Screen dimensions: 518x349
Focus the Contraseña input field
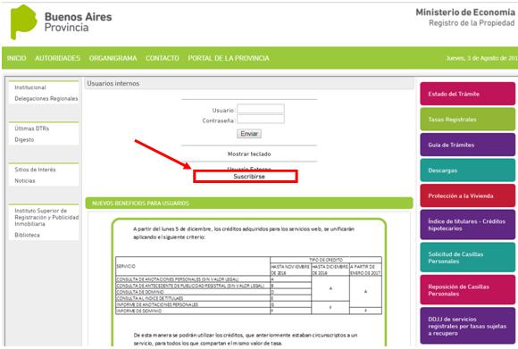(260, 120)
